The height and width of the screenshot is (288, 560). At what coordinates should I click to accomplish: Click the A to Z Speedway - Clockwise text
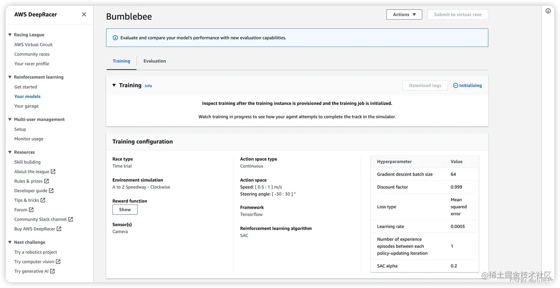point(141,187)
